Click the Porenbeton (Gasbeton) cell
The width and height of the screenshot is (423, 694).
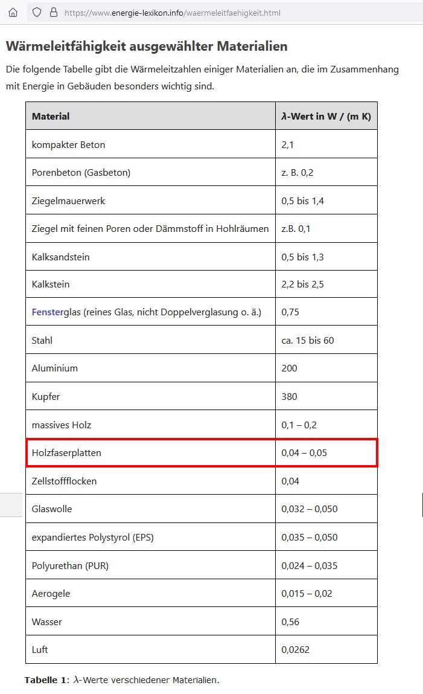click(x=150, y=173)
